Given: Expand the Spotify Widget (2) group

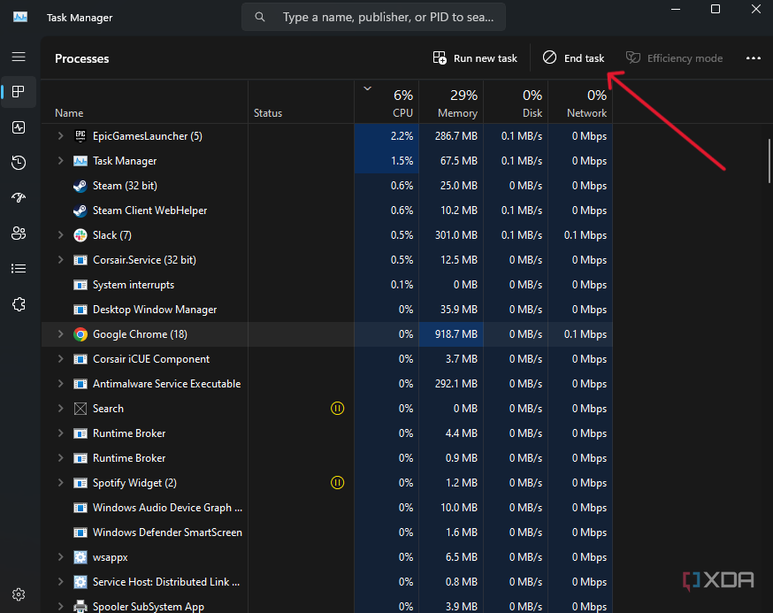Looking at the screenshot, I should [61, 482].
